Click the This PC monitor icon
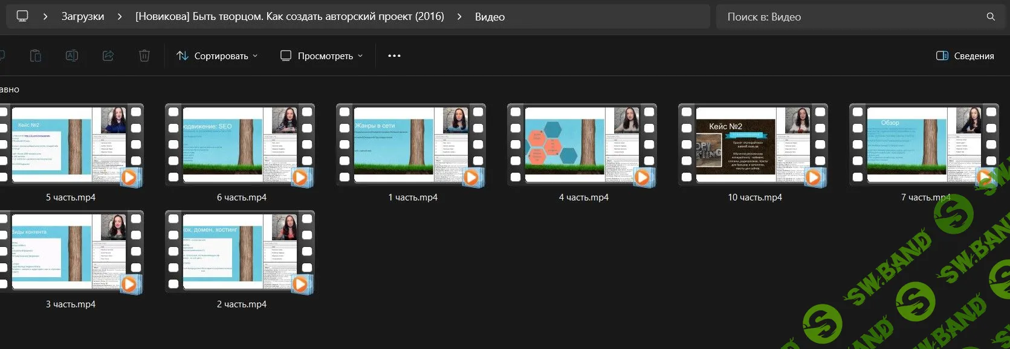This screenshot has width=1010, height=349. (x=22, y=16)
